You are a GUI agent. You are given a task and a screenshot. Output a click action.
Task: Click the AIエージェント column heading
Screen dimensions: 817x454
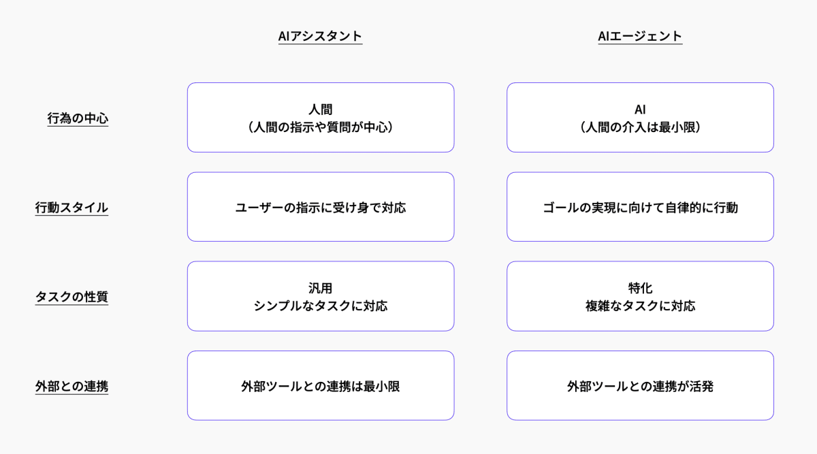coord(640,36)
